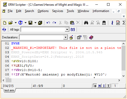Open the Window menu
This screenshot has height=99, width=127.
pyautogui.click(x=83, y=11)
